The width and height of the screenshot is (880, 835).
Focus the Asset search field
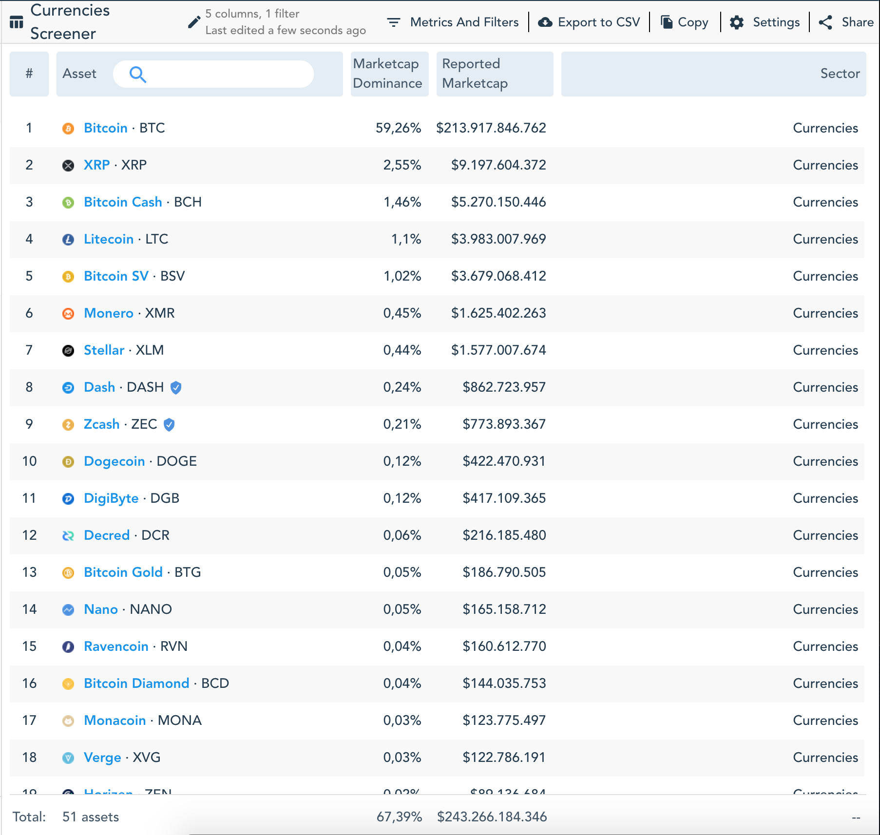[213, 74]
